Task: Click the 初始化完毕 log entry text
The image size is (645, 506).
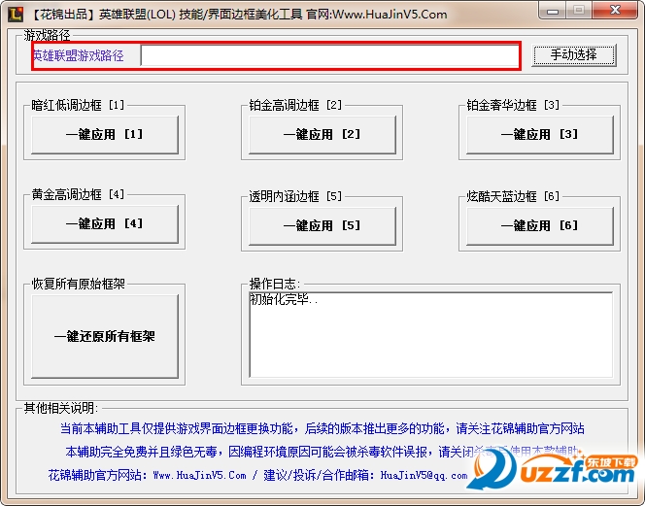Action: 284,299
